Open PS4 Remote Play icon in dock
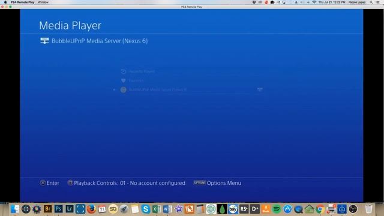384x216 pixels. [x=342, y=209]
